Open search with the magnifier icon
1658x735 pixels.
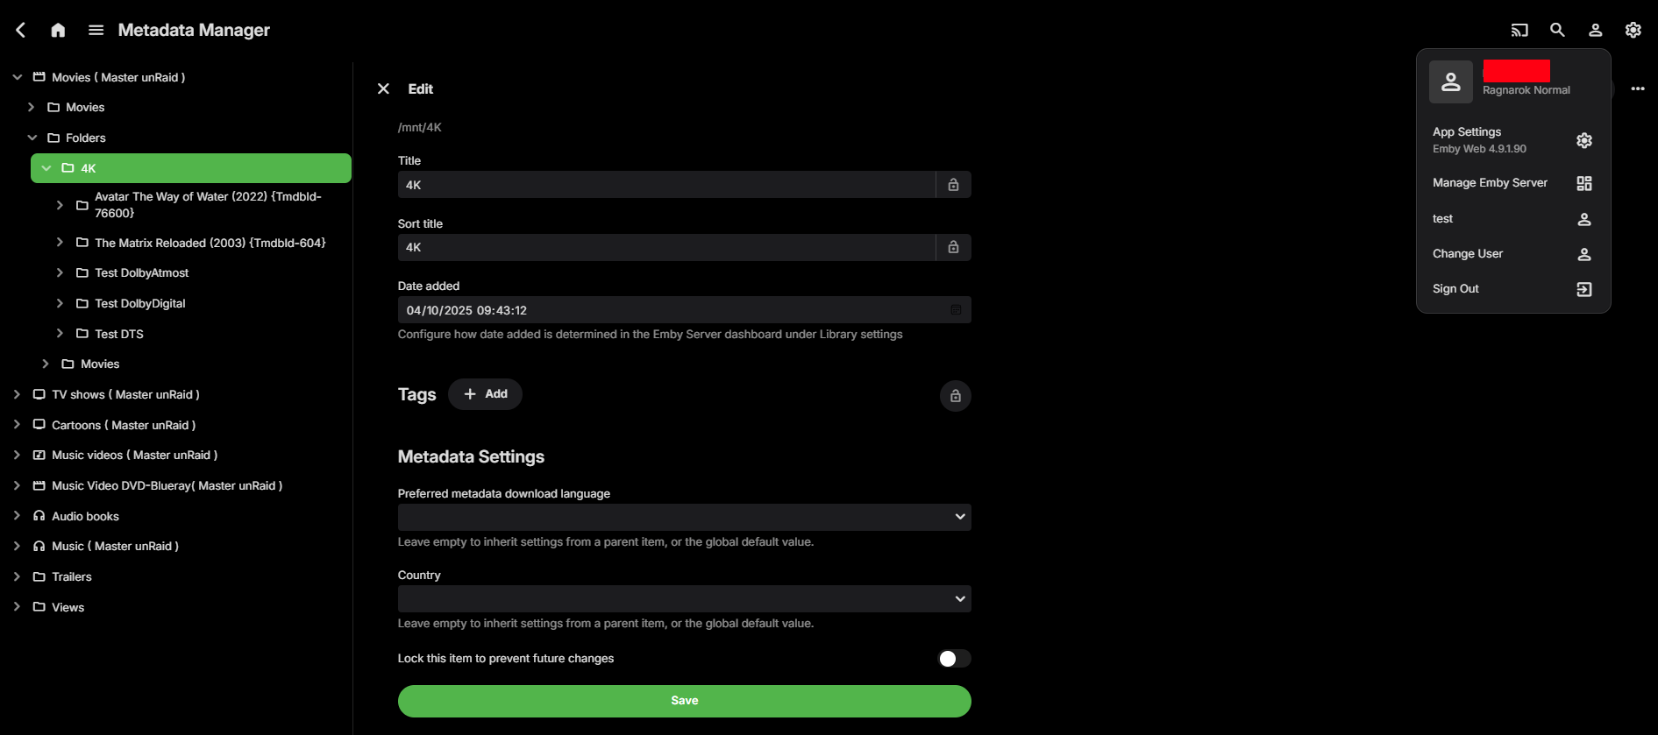[x=1557, y=30]
